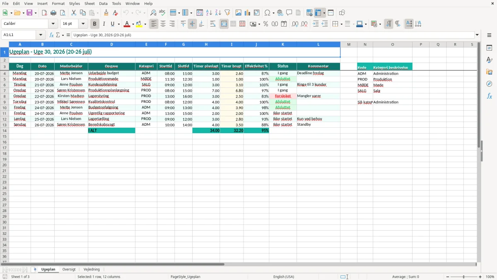497x280 pixels.
Task: Open Borders dropdown arrow
Action: (341, 24)
